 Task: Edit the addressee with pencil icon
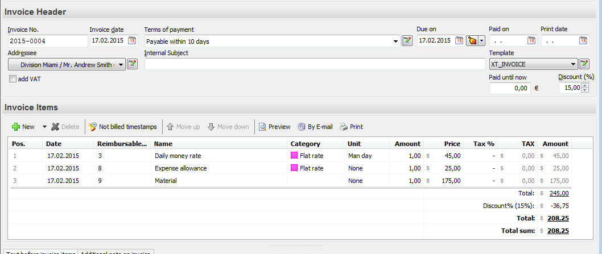[x=132, y=64]
